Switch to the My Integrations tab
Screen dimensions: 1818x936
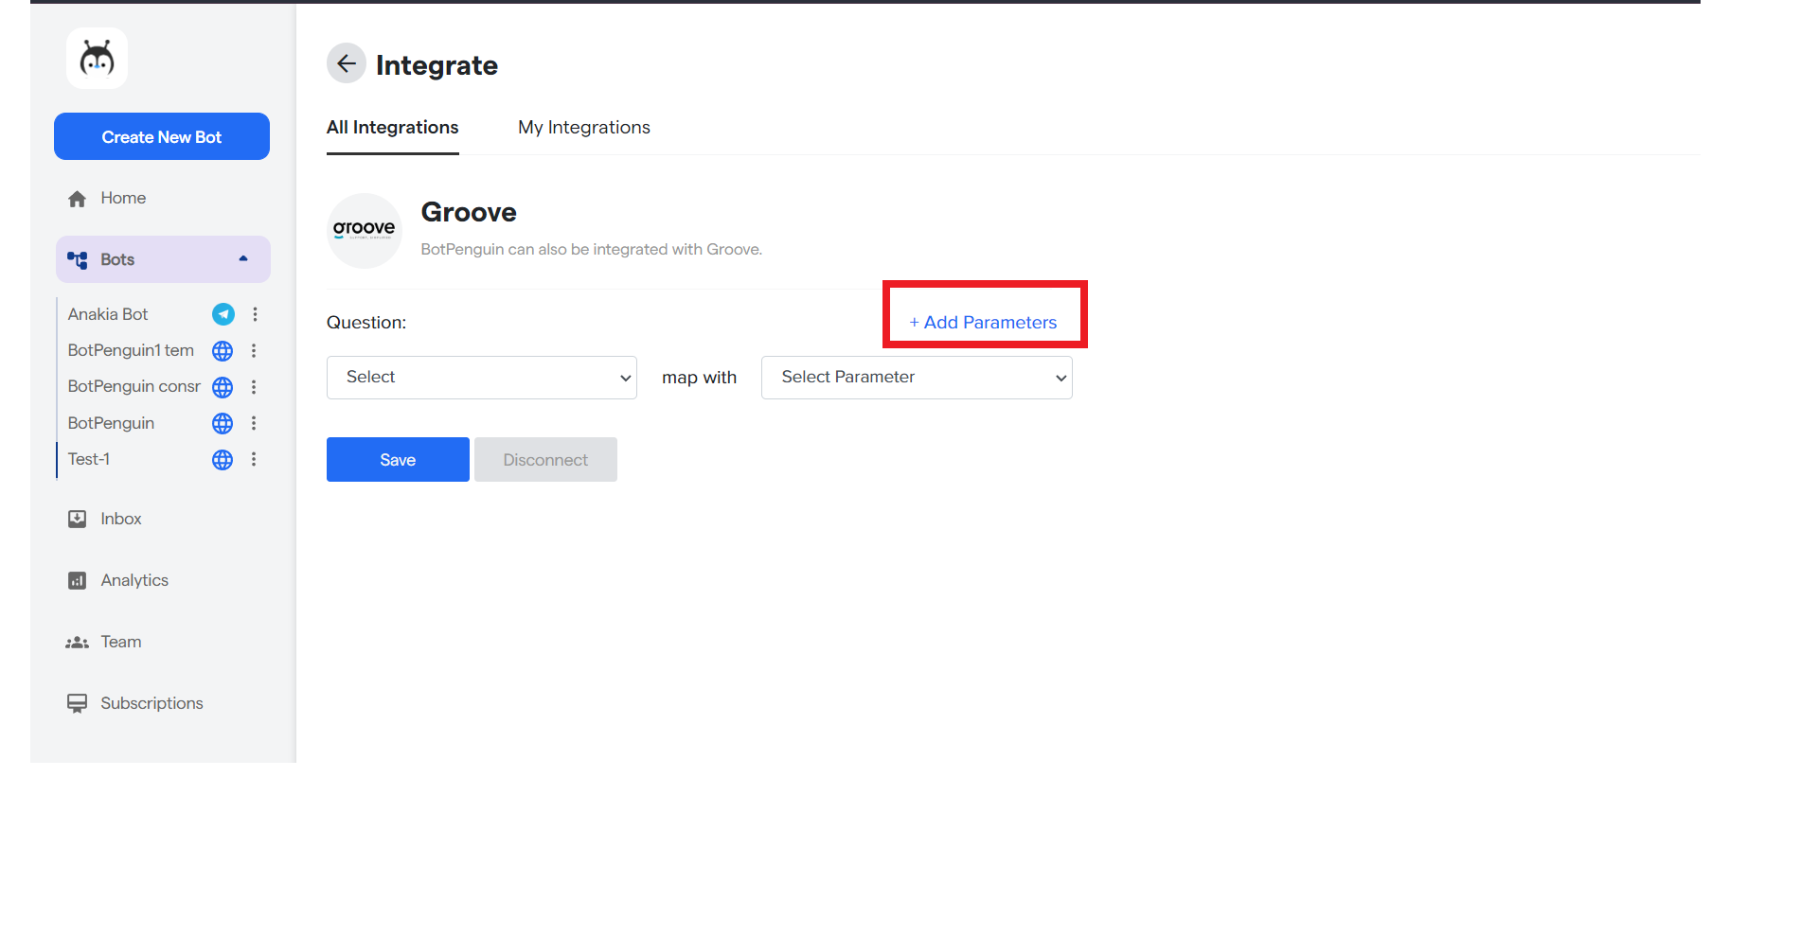pos(583,128)
